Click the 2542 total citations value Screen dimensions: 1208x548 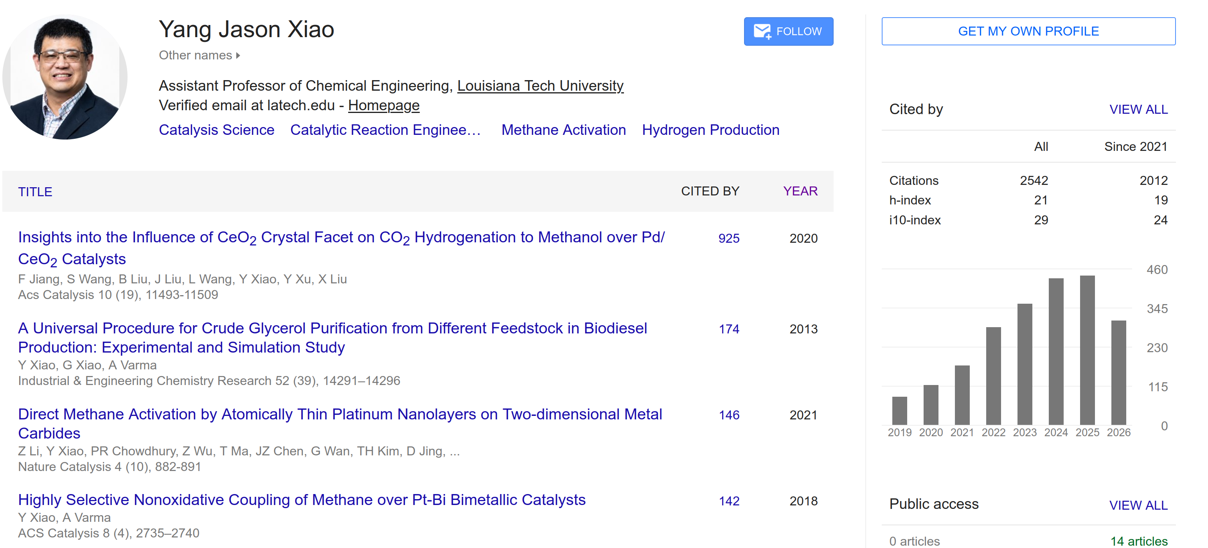[x=1034, y=180]
